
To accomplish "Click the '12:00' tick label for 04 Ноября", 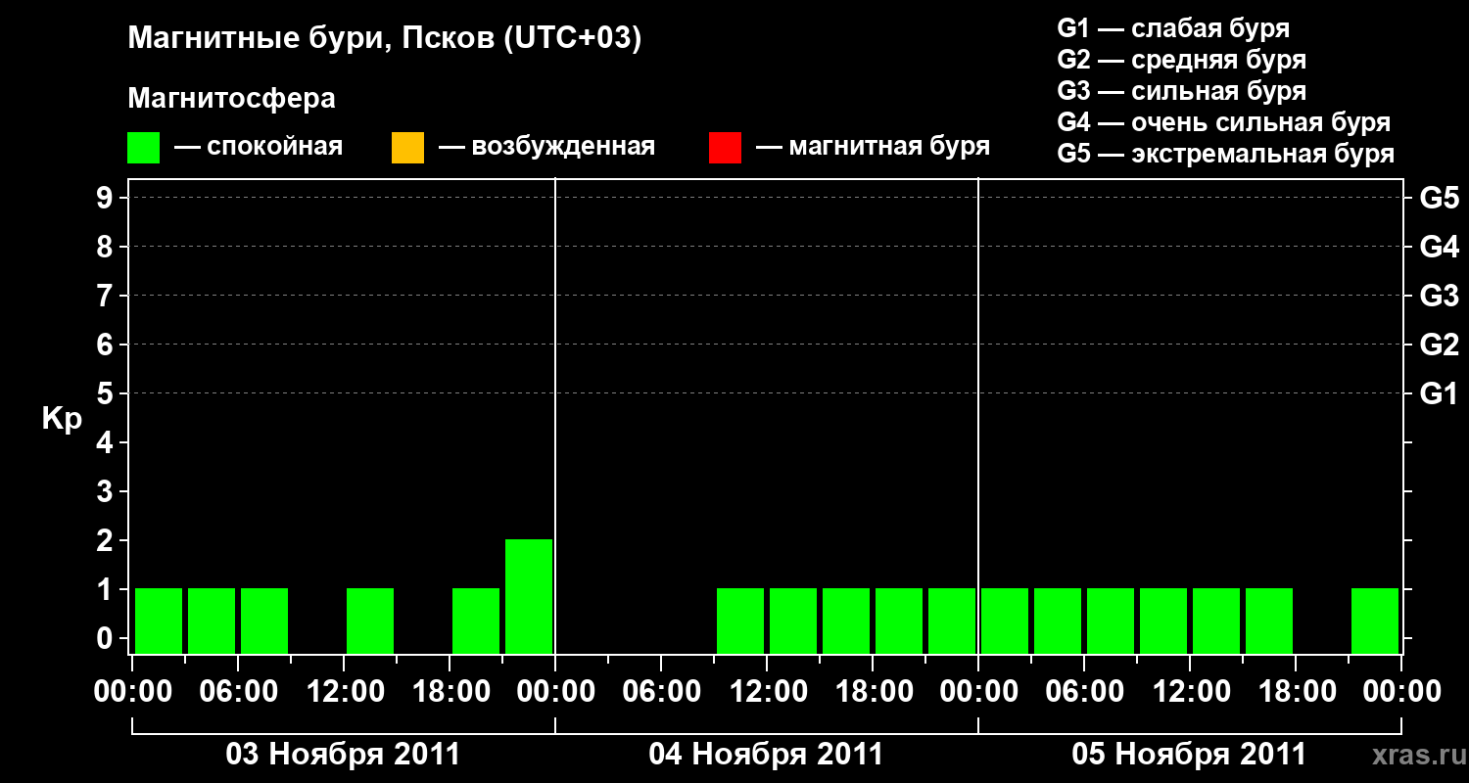I will coord(767,692).
